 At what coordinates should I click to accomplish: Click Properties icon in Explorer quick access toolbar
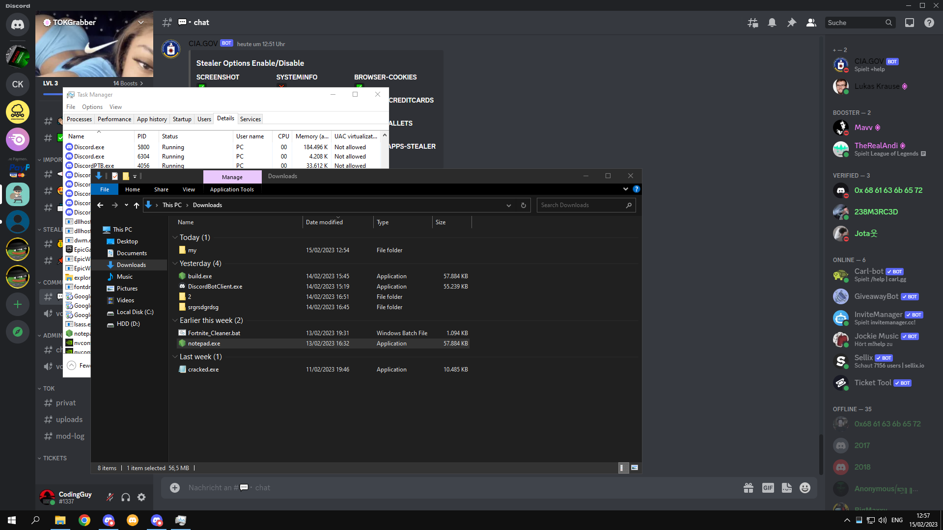115,176
